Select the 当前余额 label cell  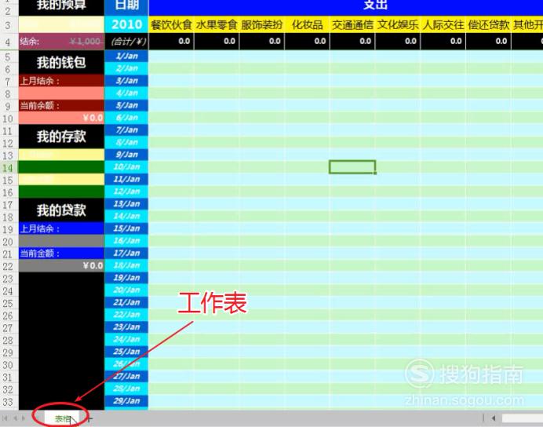(61, 106)
